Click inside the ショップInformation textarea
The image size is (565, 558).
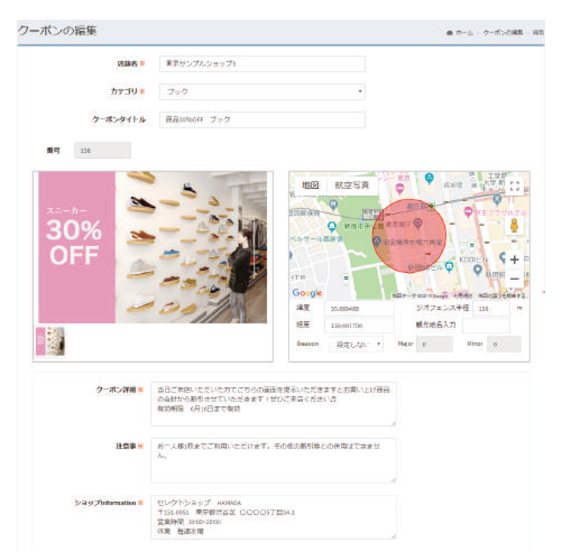[x=273, y=517]
